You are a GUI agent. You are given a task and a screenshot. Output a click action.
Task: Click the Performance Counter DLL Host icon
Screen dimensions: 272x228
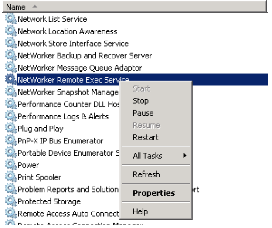pyautogui.click(x=11, y=104)
